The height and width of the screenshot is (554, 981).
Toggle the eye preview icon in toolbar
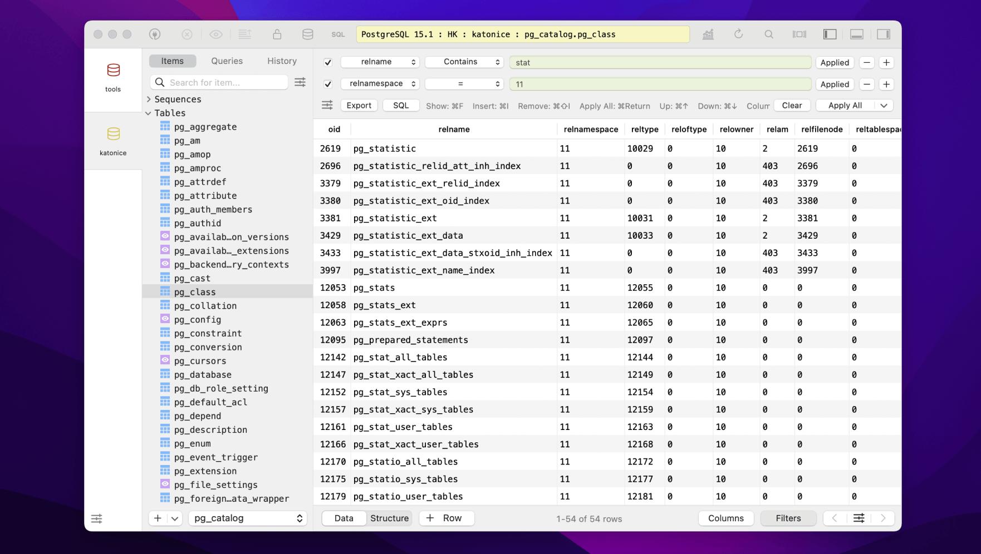pyautogui.click(x=216, y=34)
